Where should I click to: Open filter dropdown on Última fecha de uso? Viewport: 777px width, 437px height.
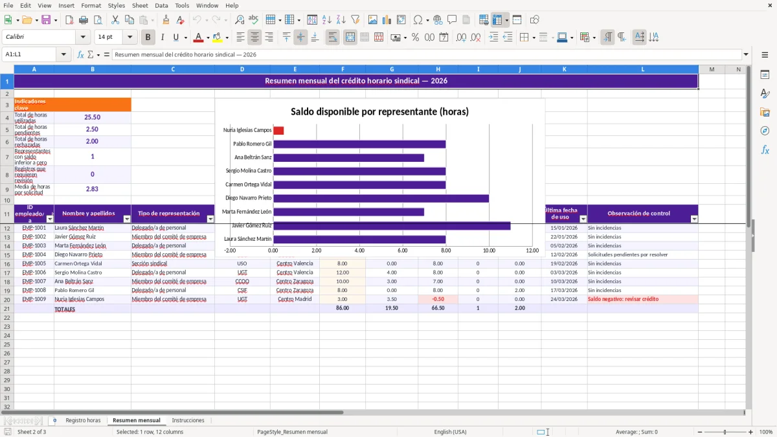[583, 219]
